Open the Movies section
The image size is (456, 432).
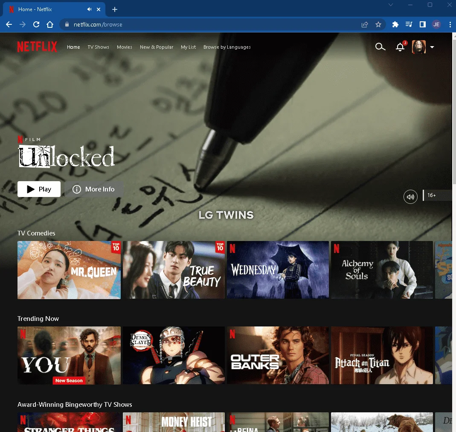tap(125, 47)
